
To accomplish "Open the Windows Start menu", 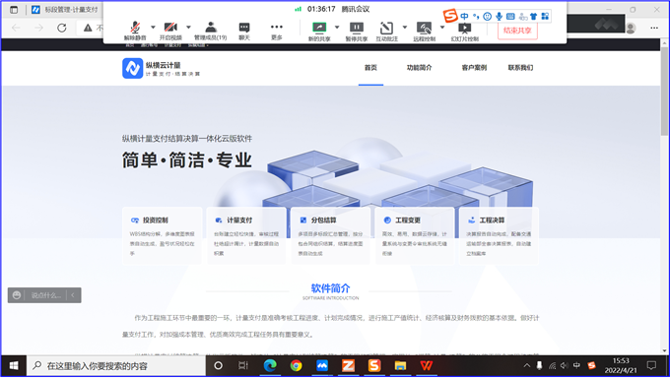I will click(x=14, y=366).
